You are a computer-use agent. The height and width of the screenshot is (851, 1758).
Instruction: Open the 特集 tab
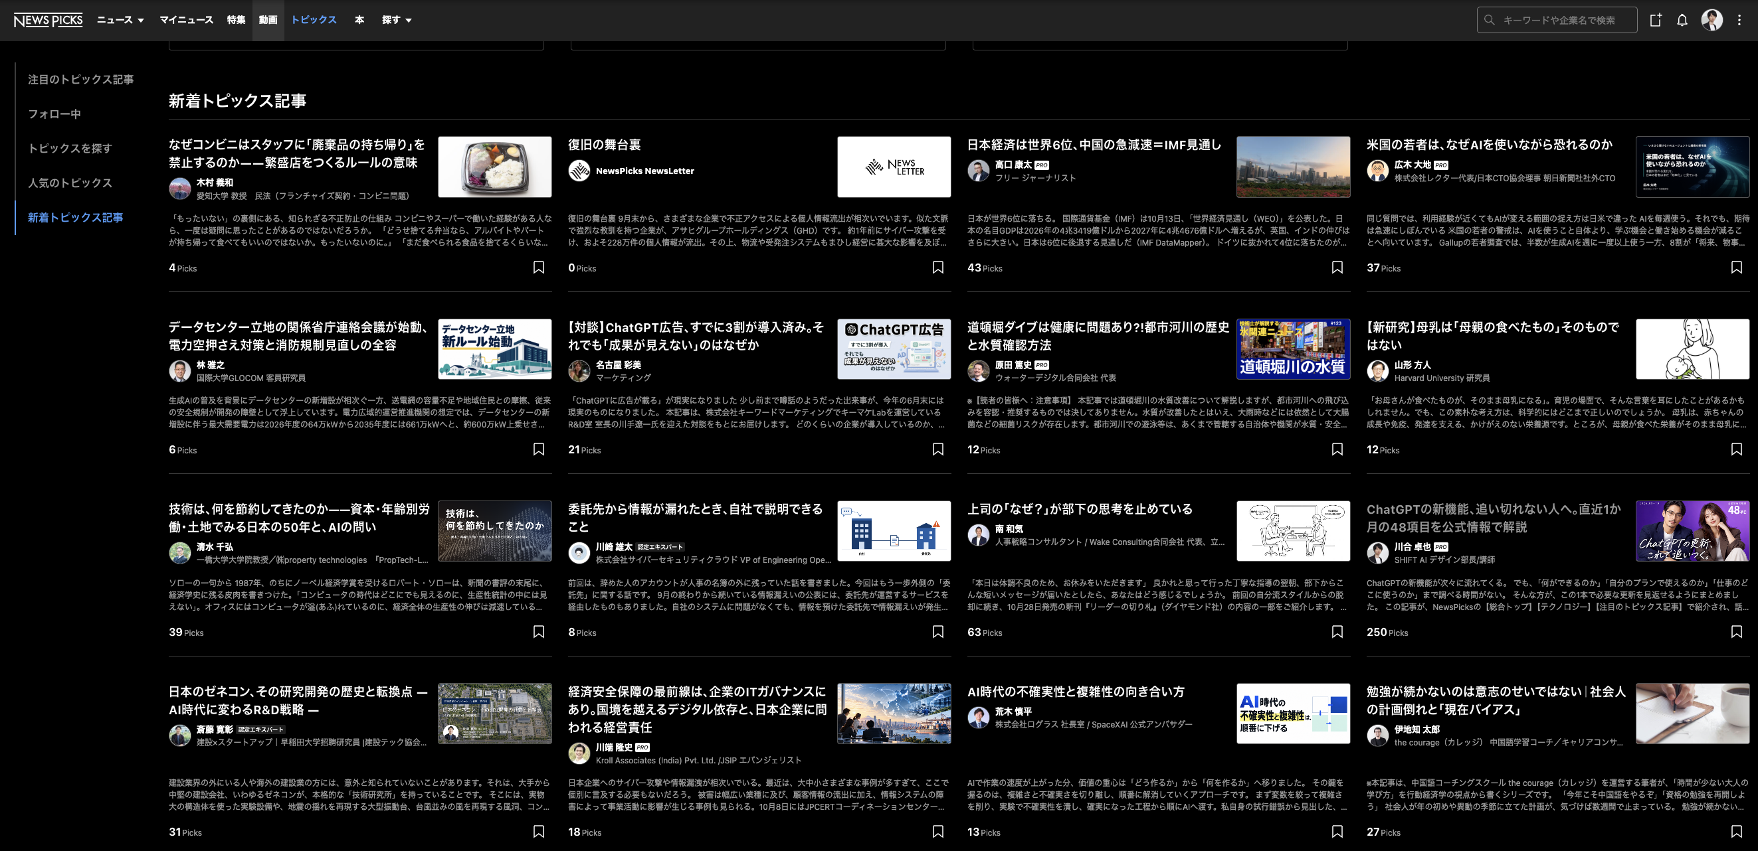point(236,20)
